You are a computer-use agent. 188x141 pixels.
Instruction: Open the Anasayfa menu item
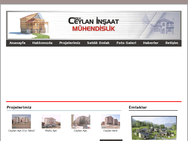click(17, 43)
